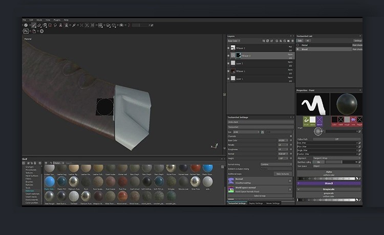This screenshot has height=235, width=384.
Task: Toggle visibility of Layer 2
Action: point(228,63)
